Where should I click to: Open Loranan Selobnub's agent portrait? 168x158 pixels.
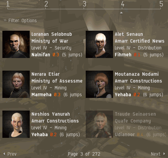[16, 44]
